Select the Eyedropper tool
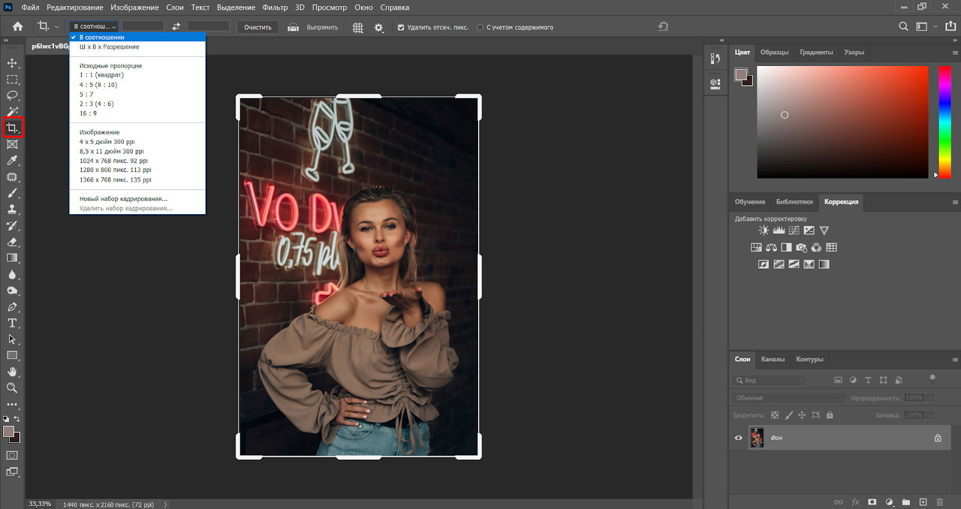Viewport: 961px width, 509px height. [x=12, y=161]
